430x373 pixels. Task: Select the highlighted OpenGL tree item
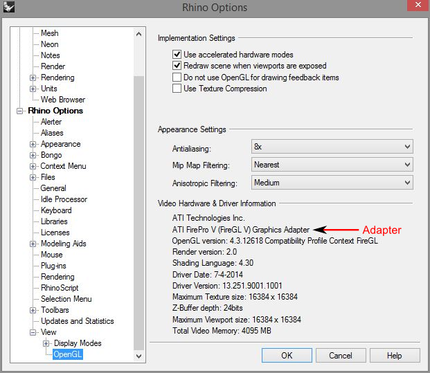[68, 354]
